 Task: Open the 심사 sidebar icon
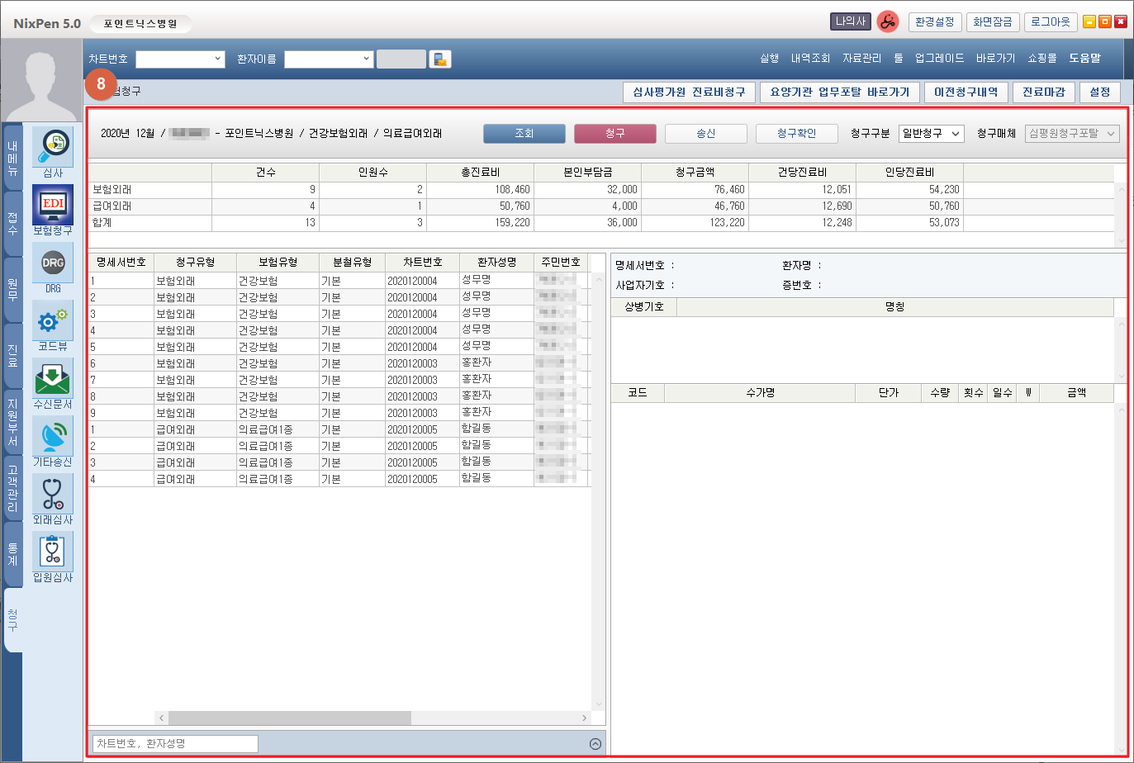coord(53,147)
